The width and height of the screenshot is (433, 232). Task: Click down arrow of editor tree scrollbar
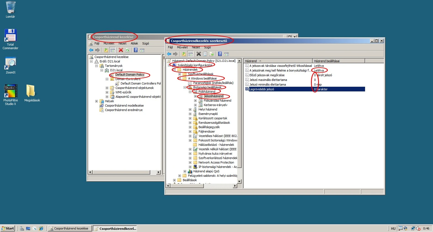tap(239, 181)
